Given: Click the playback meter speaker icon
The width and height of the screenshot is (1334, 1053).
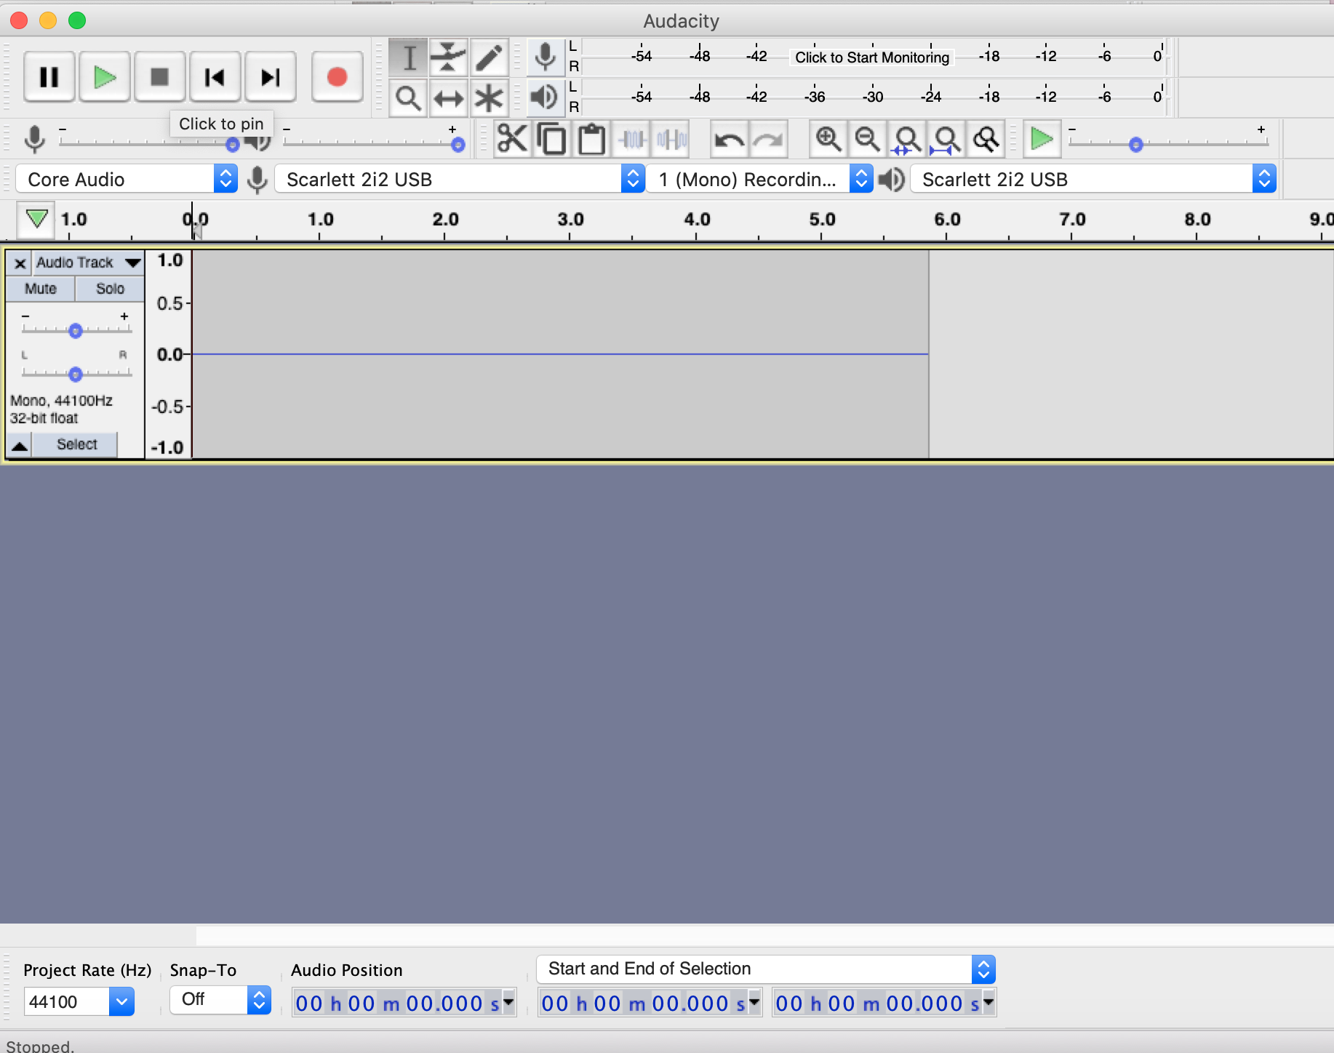Looking at the screenshot, I should (x=545, y=97).
